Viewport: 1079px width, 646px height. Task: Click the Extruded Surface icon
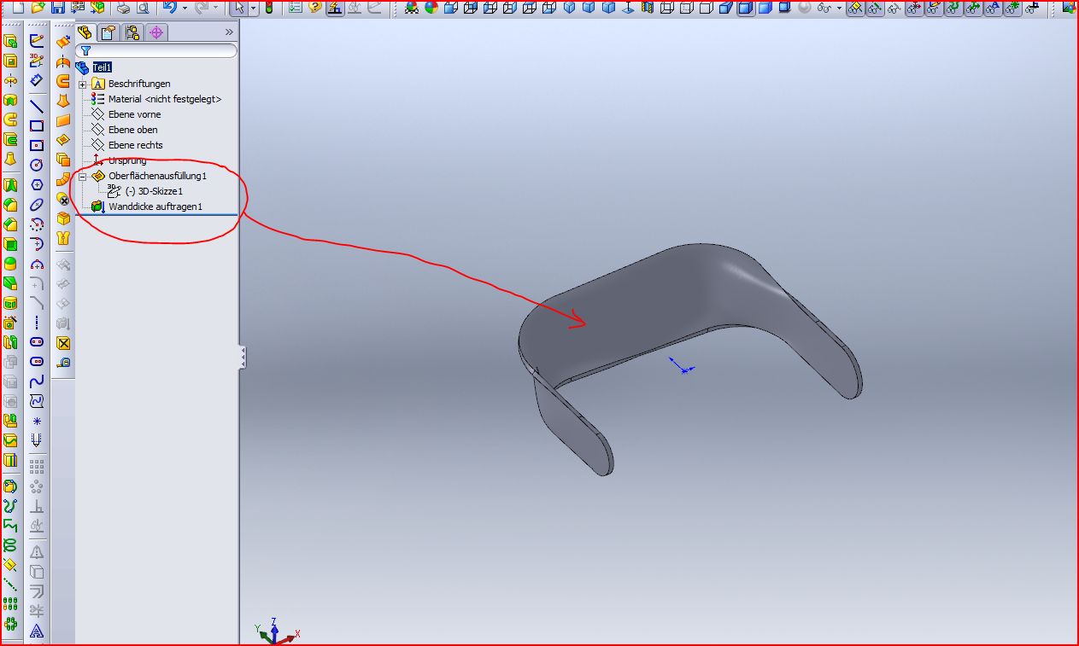[63, 41]
